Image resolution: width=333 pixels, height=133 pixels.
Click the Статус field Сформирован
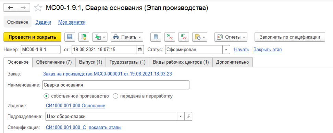[194, 50]
